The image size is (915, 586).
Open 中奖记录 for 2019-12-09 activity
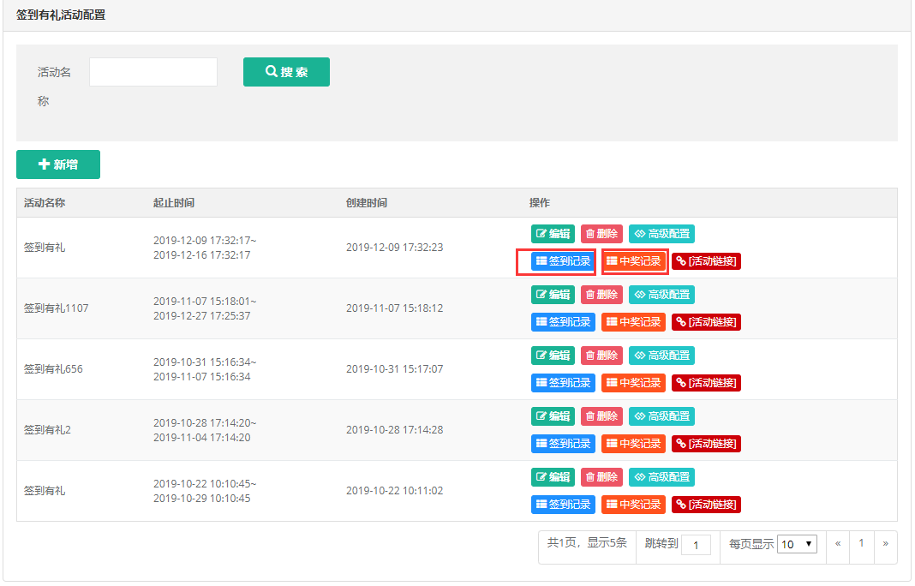tap(634, 261)
